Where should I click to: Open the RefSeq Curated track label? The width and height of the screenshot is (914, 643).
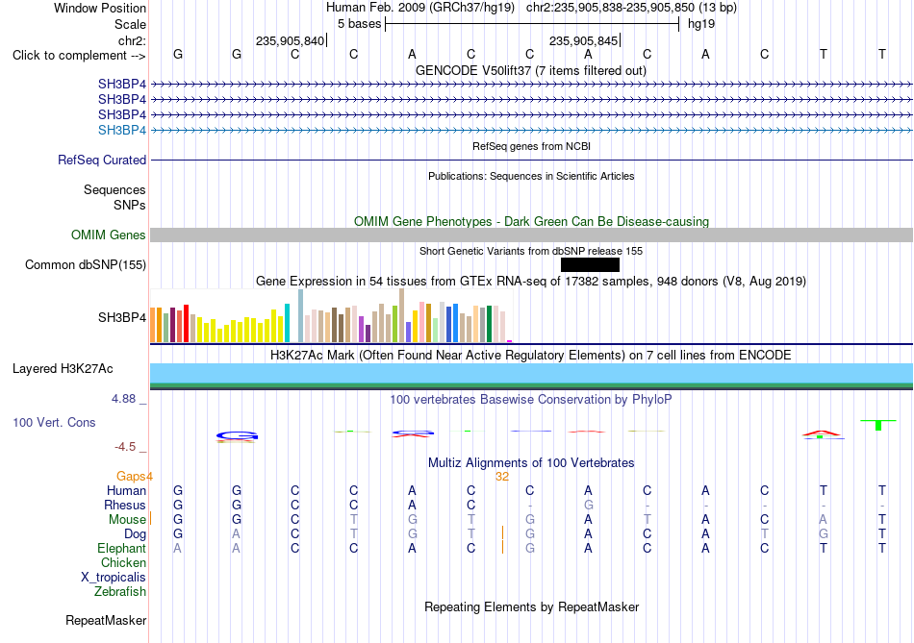tap(102, 160)
